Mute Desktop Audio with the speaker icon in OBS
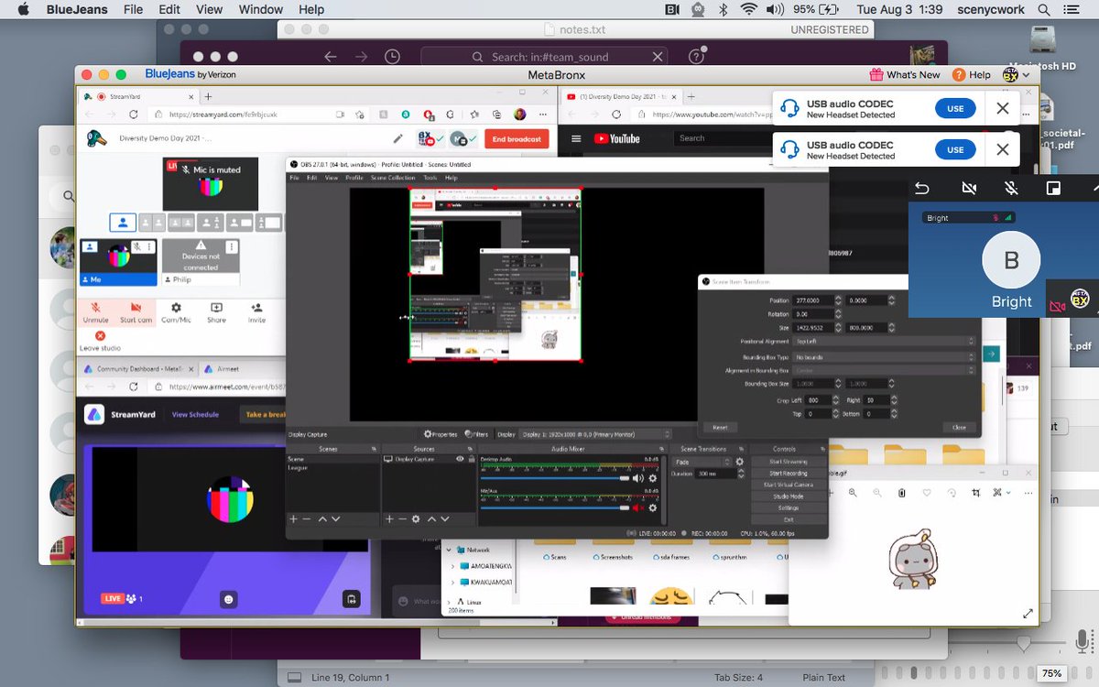Viewport: 1099px width, 687px height. pyautogui.click(x=637, y=478)
